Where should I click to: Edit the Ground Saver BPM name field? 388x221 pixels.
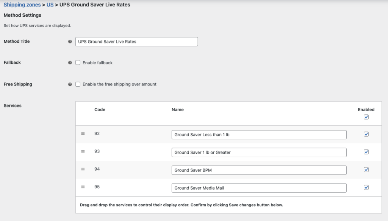point(259,170)
